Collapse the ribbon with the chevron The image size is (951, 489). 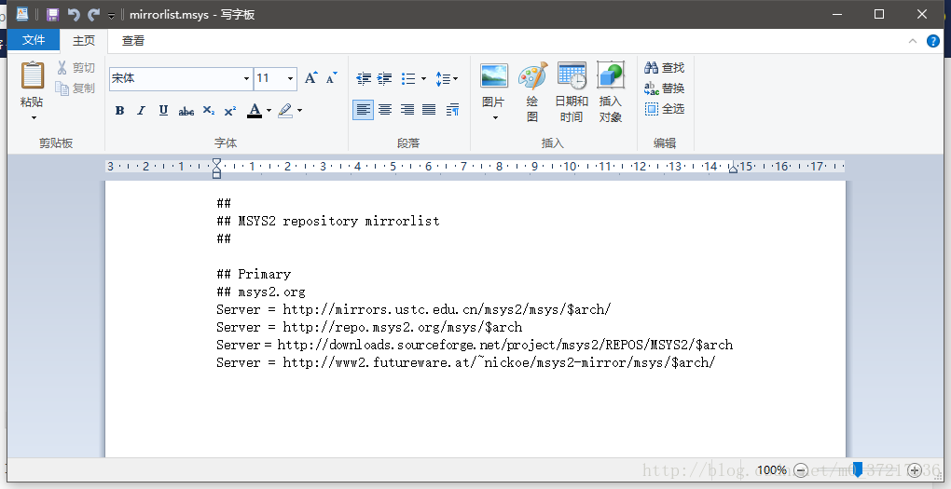click(912, 41)
